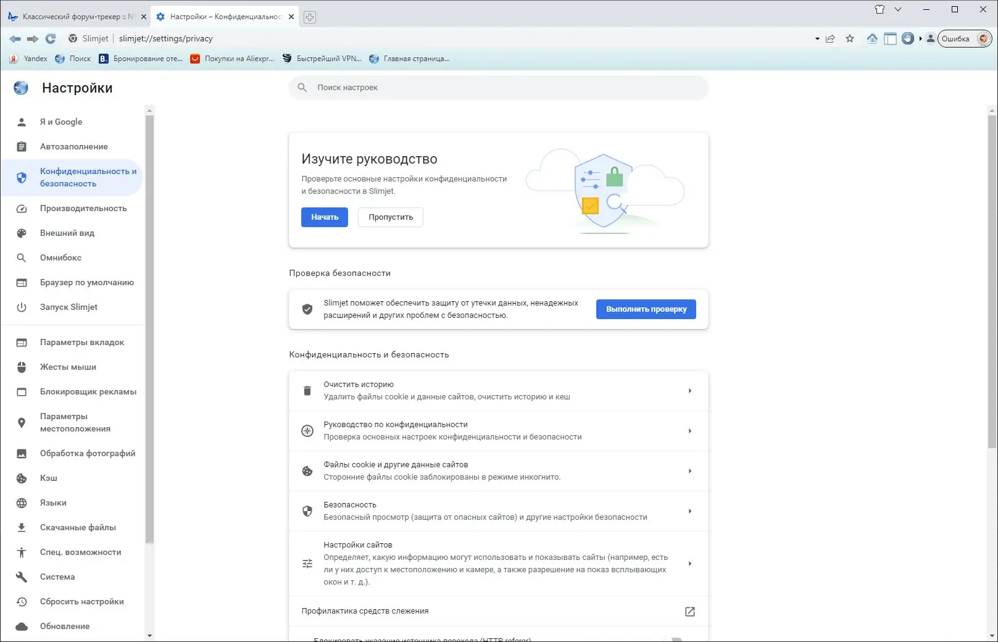Expand Файлы cookie и другие данные сайтов
Viewport: 998px width, 642px height.
click(x=498, y=471)
